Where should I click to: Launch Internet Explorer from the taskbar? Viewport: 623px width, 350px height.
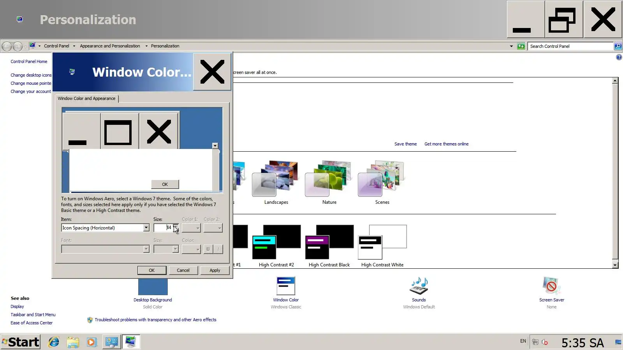click(x=54, y=342)
